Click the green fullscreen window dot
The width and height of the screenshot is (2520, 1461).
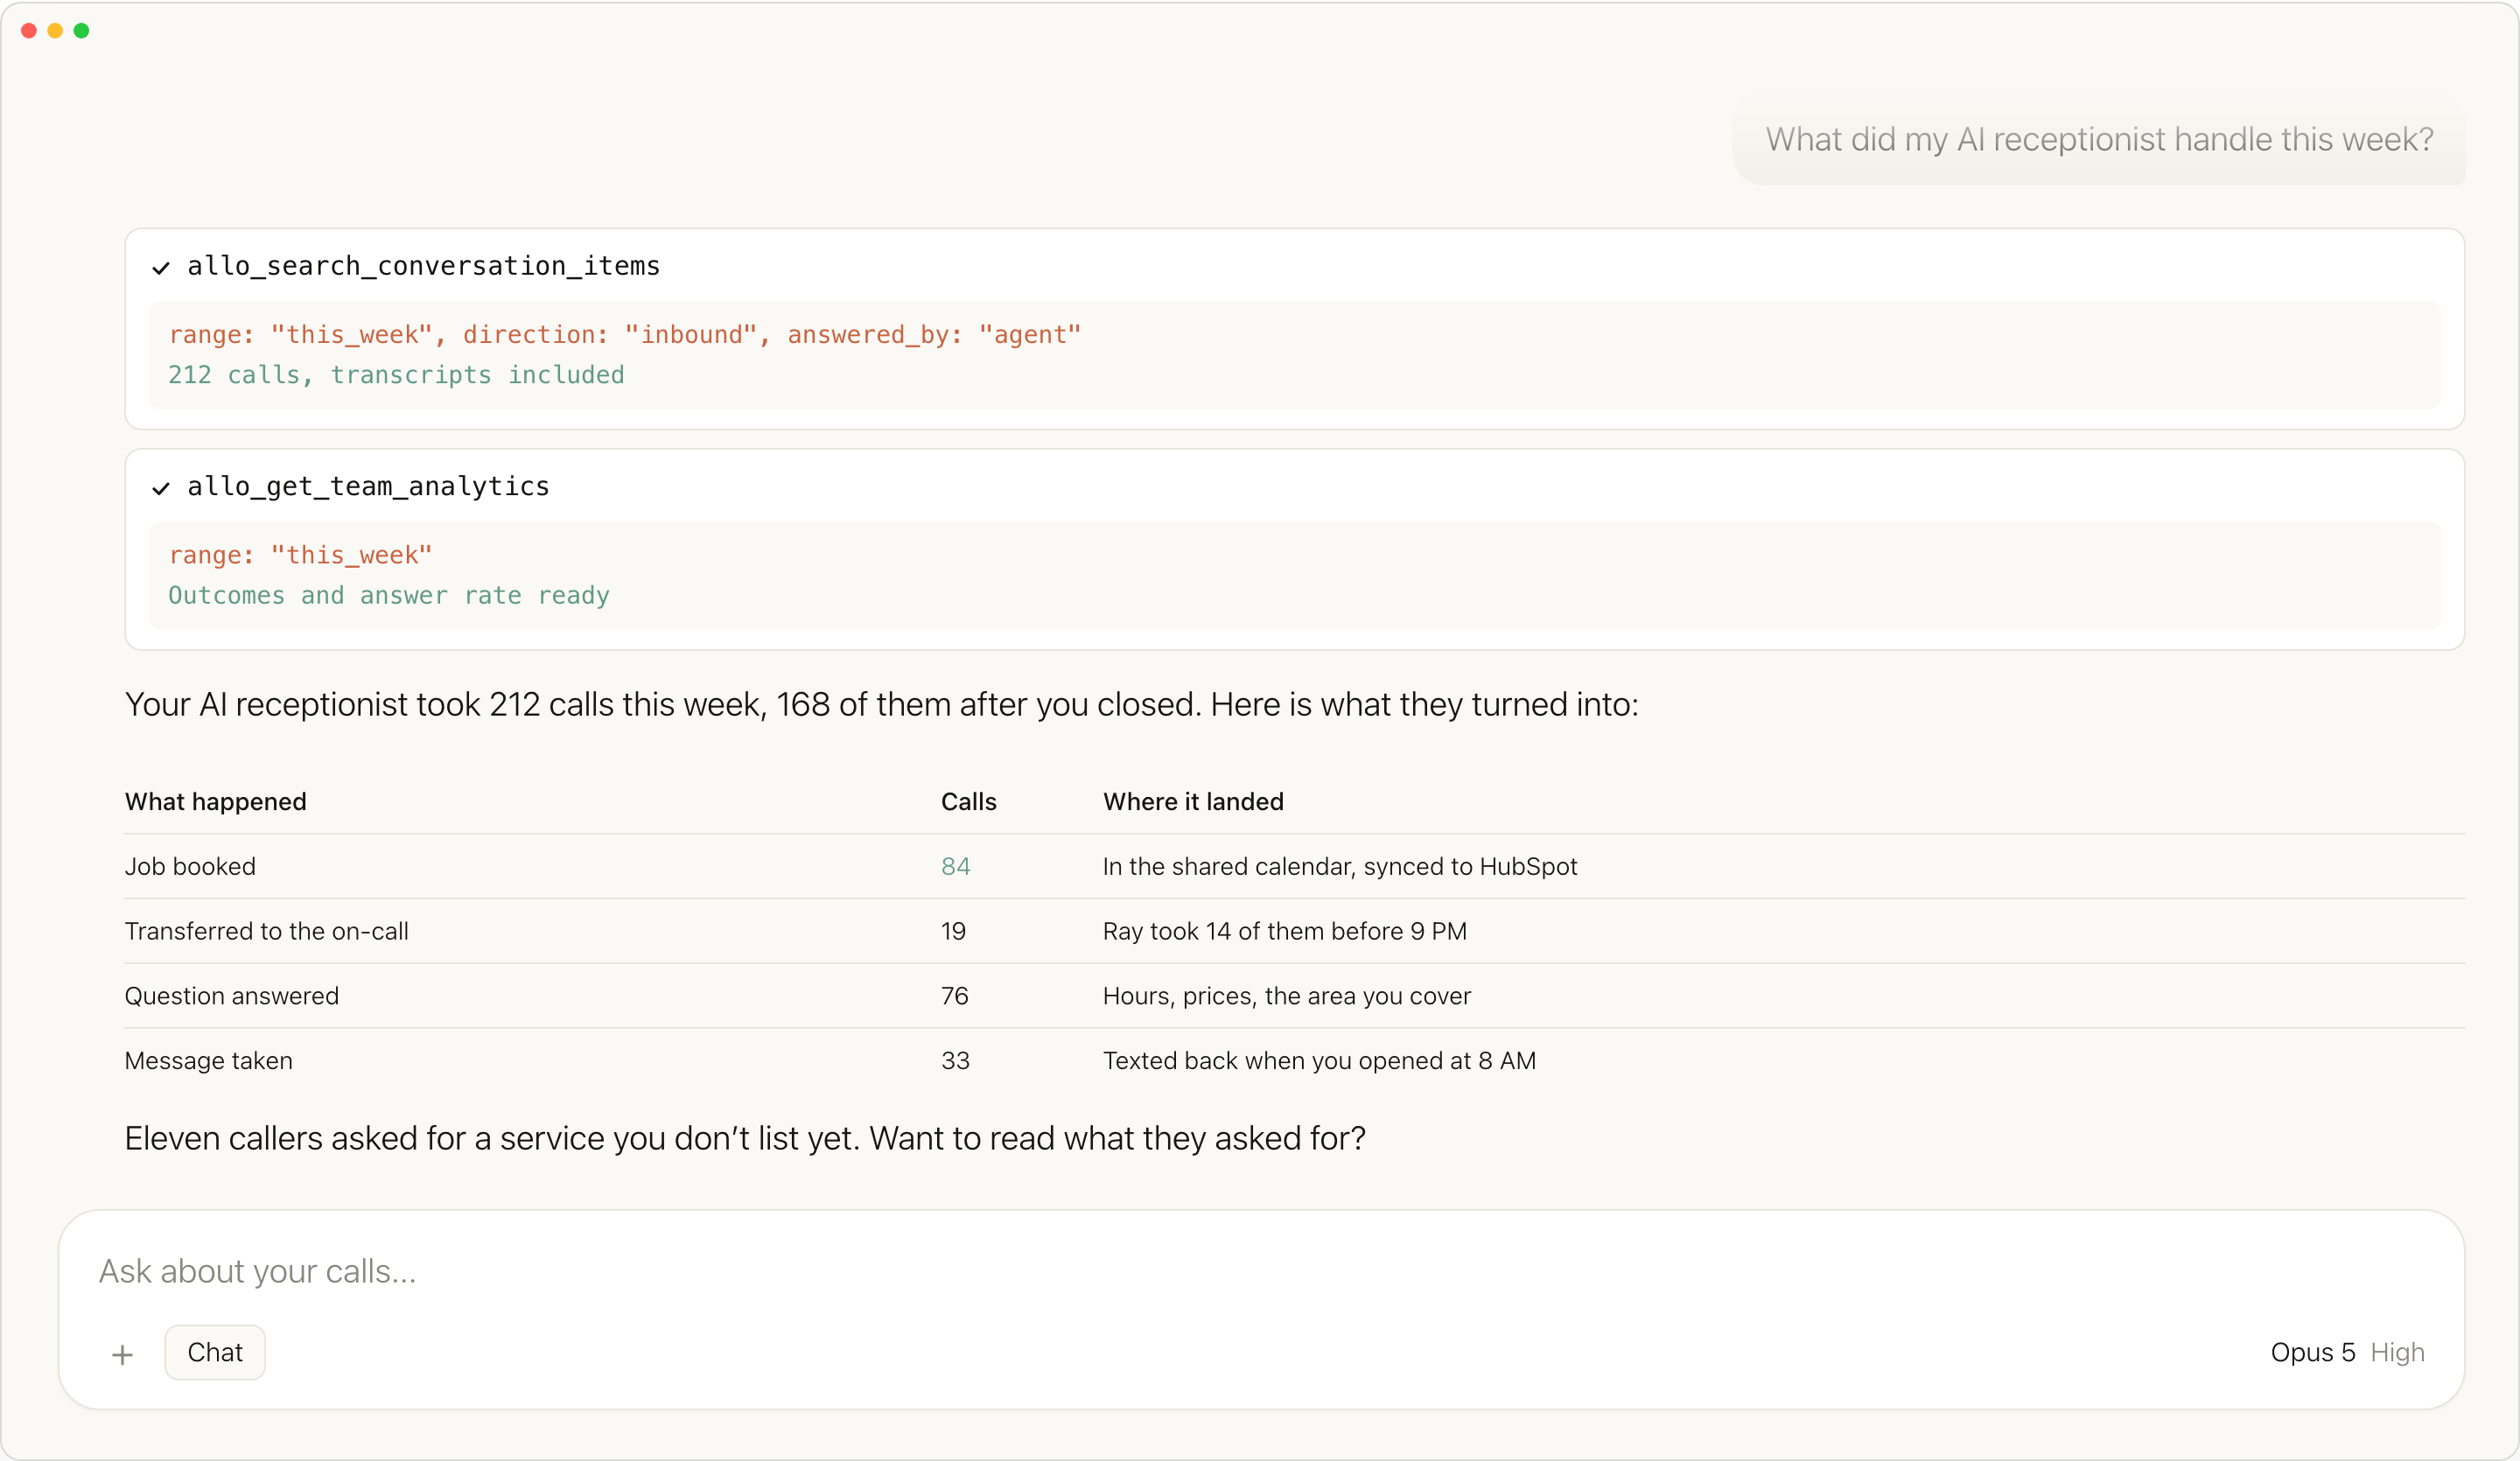tap(82, 31)
